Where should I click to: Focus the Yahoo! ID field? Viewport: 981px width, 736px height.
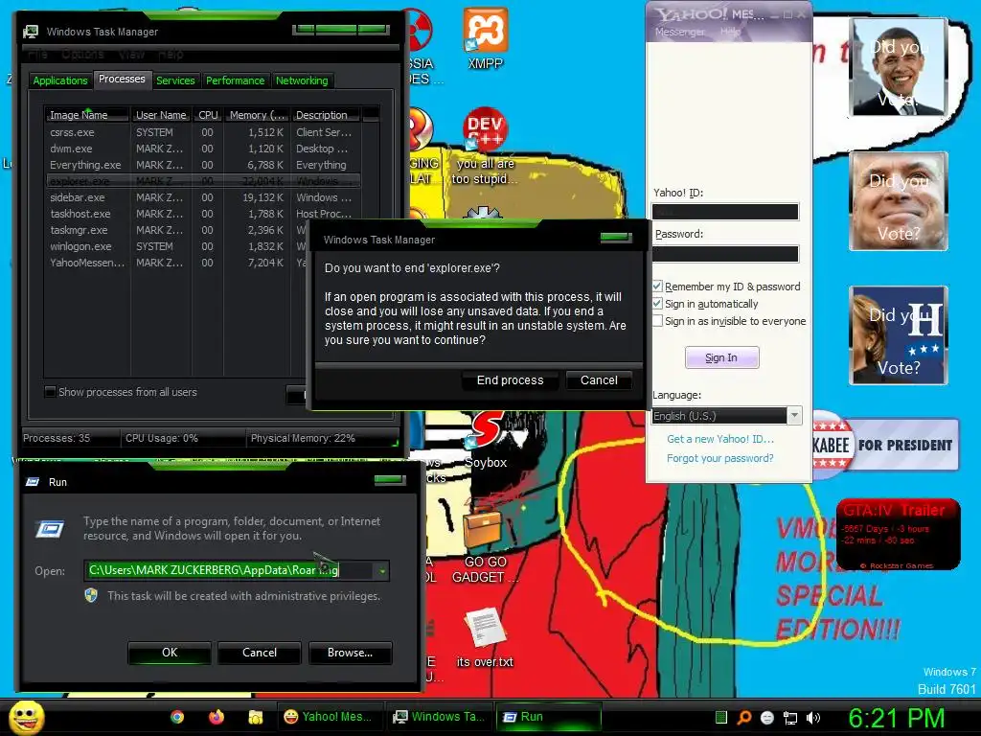[725, 212]
